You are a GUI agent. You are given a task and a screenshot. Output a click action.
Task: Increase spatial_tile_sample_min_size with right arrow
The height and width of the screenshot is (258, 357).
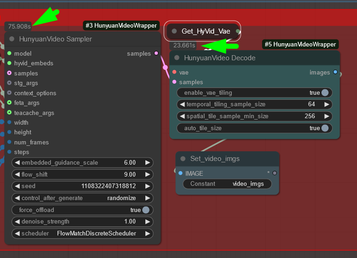pos(327,116)
